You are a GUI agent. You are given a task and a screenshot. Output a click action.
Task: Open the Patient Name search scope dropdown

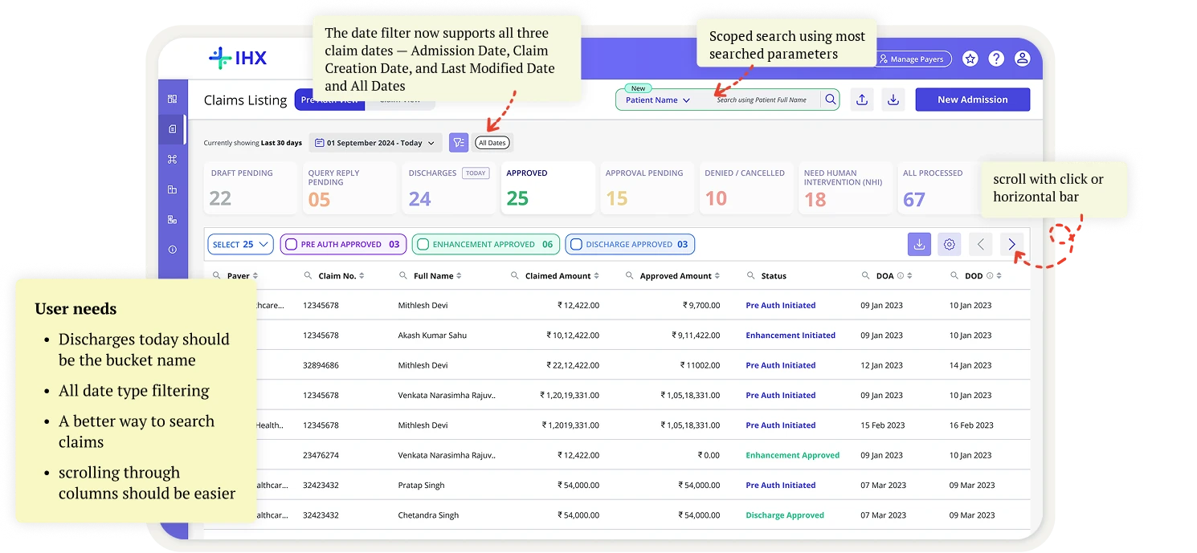[658, 100]
